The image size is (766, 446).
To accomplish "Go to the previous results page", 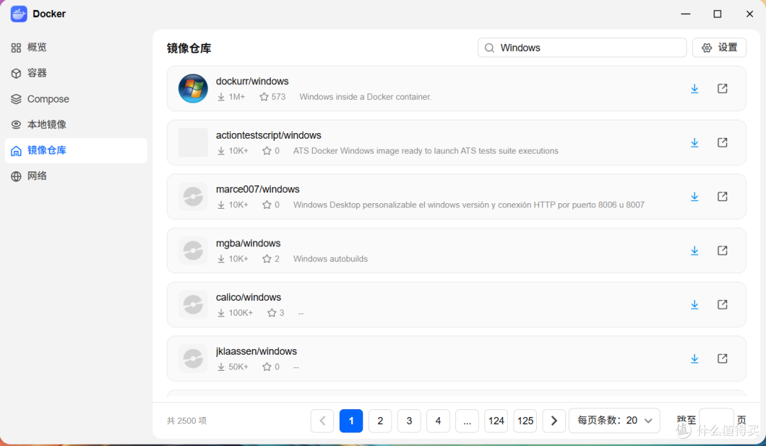I will (x=322, y=421).
